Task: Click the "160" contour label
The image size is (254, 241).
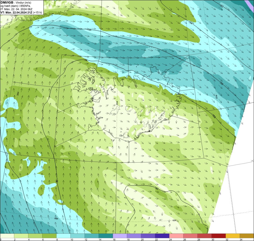Action: coord(156,188)
